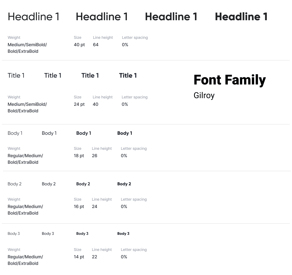Screen dimensions: 292x275
Task: Click the heaviest ExtraBold Headline 1 sample
Action: (x=241, y=17)
